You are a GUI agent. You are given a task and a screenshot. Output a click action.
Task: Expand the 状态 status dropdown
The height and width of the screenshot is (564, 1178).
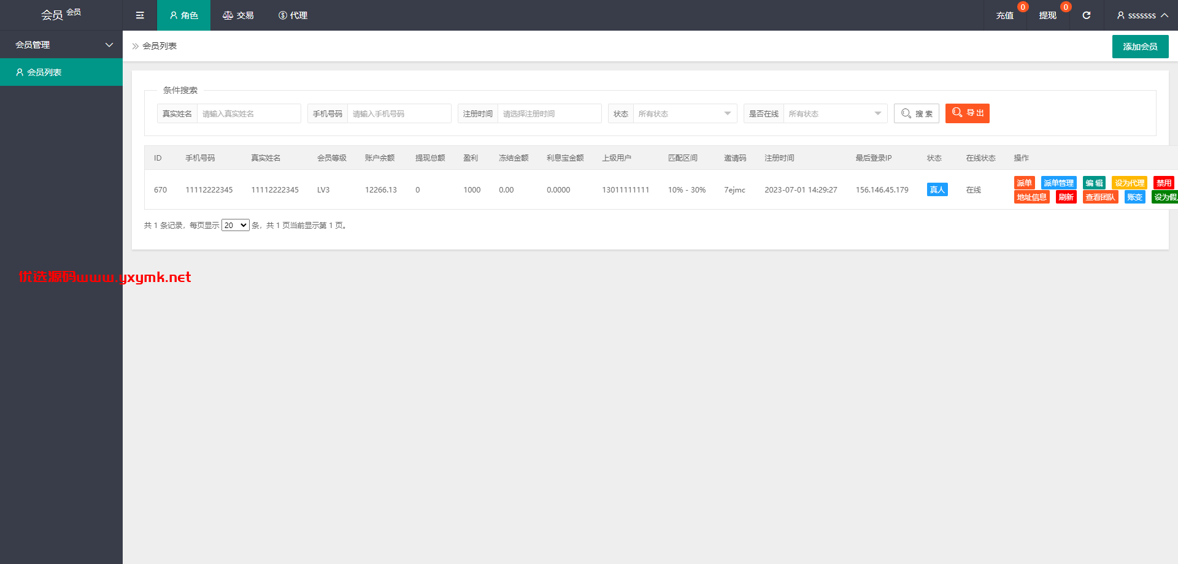pyautogui.click(x=685, y=113)
